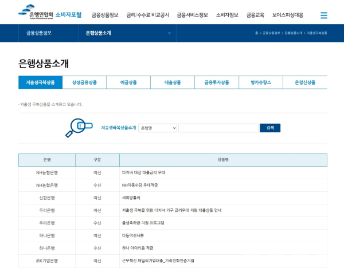Open the 금융서비스정보 menu

point(192,15)
